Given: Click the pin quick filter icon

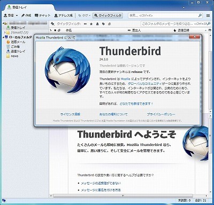Looking at the screenshot, I should click(53, 24).
